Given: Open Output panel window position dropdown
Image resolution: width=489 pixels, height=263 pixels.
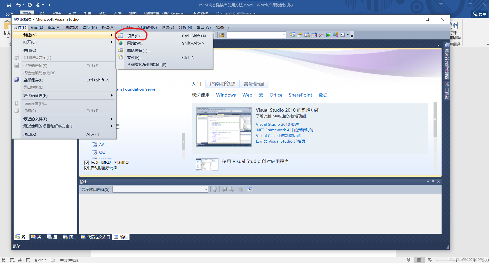Looking at the screenshot, I should [428, 182].
